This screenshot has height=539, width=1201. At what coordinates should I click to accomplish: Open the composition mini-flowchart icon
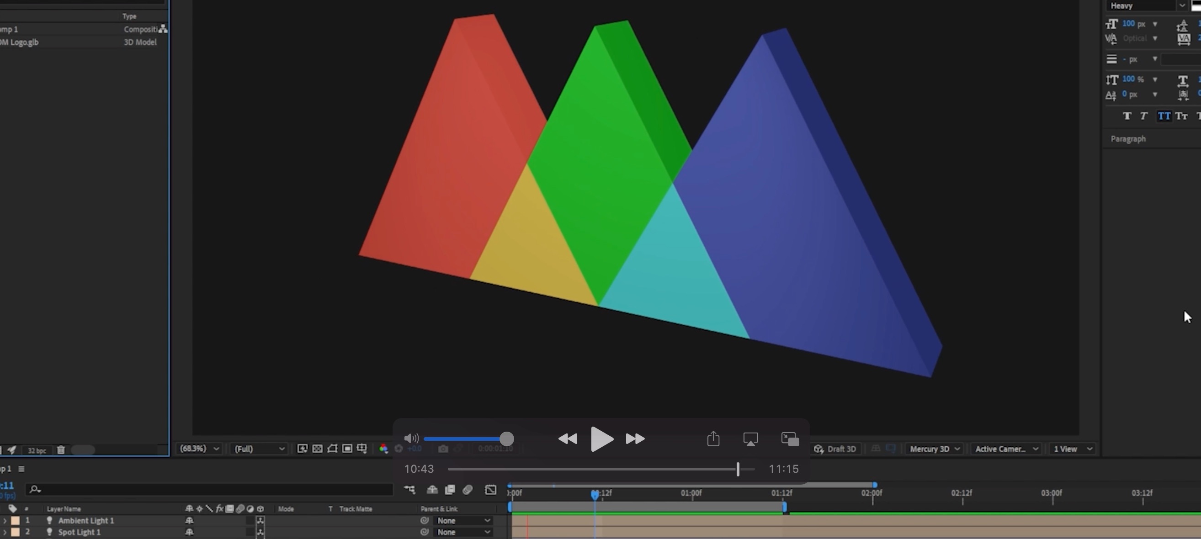(410, 490)
